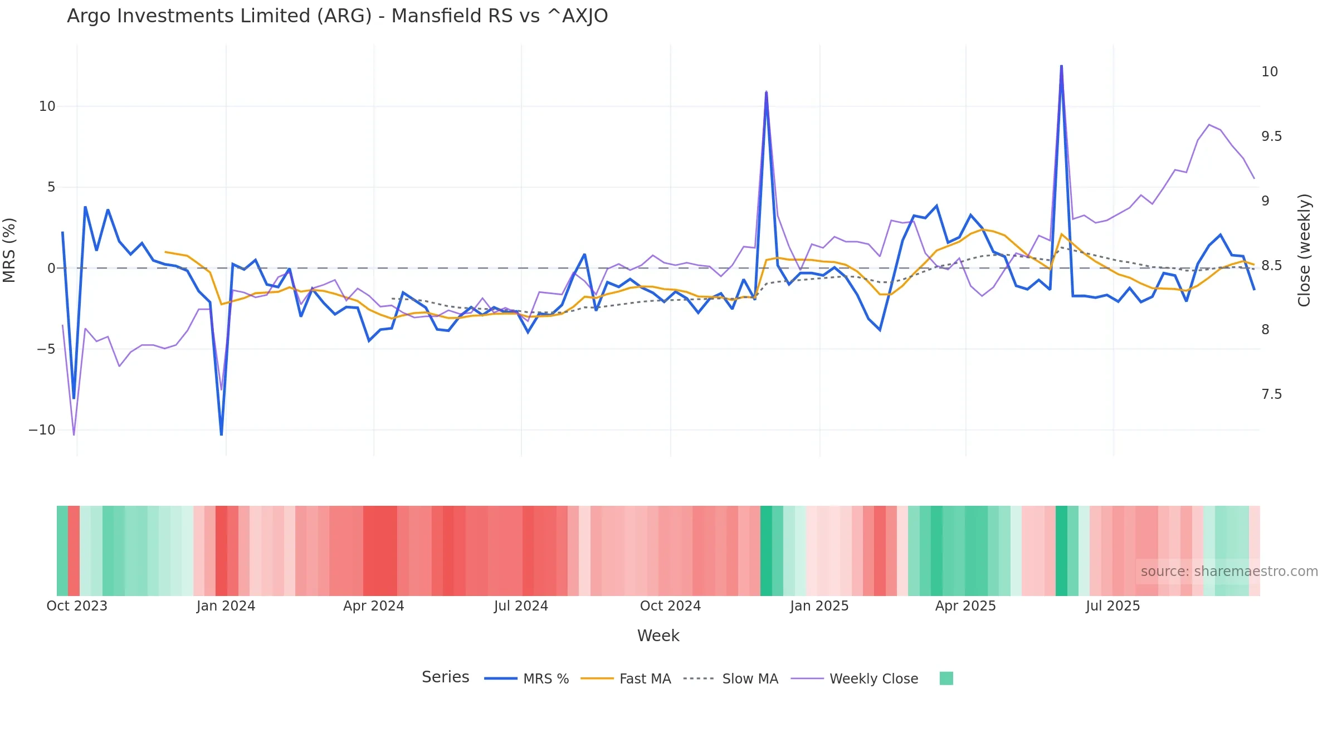The height and width of the screenshot is (752, 1337).
Task: Click the left-axis tick label 5
Action: click(51, 187)
